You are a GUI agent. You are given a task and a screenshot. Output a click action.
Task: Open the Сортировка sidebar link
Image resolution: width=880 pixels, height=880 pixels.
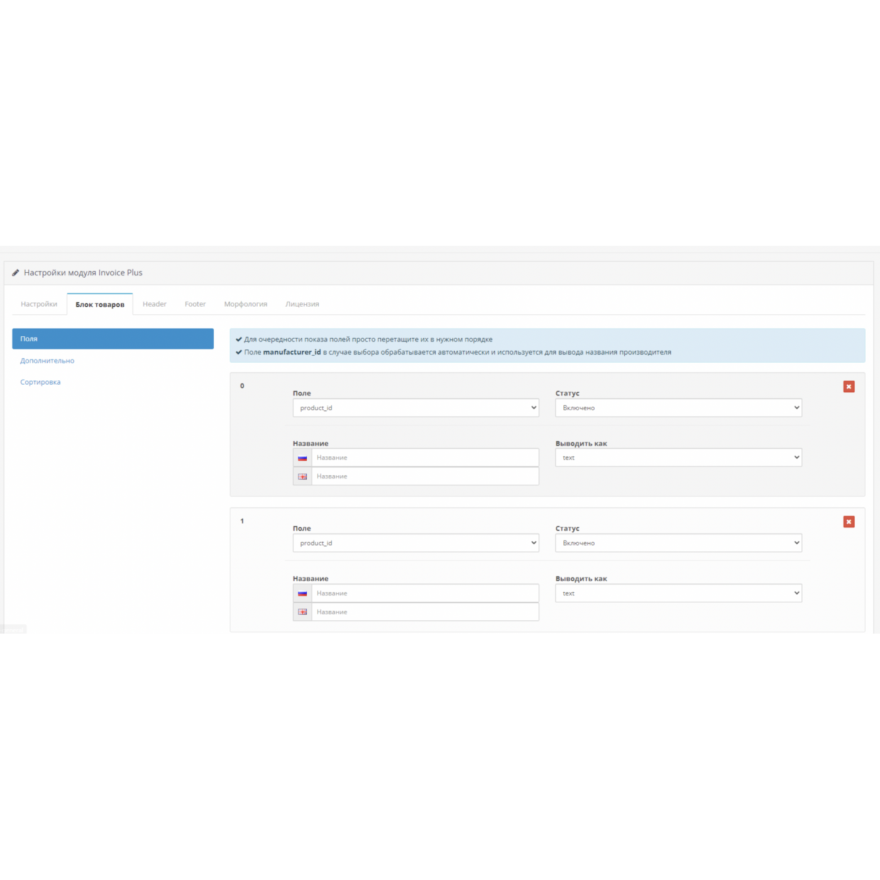point(40,382)
